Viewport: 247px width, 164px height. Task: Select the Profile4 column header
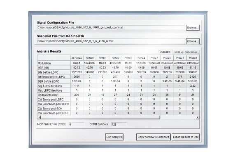141,58
